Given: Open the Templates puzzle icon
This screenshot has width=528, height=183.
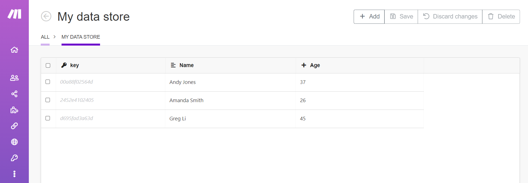Looking at the screenshot, I should pyautogui.click(x=14, y=110).
